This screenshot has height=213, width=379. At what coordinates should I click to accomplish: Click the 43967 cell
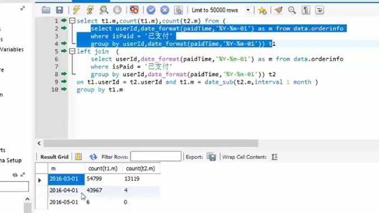(104, 191)
